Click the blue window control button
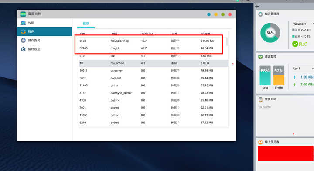Screen dimensions: 314x171 coord(209,14)
